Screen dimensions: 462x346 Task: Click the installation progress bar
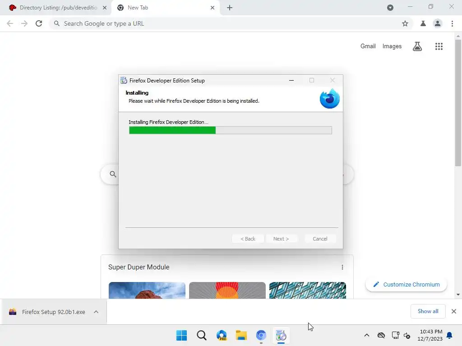pyautogui.click(x=231, y=130)
